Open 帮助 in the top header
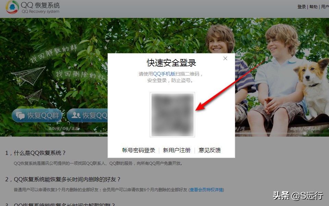Screen dimensions: 329x206 [314, 7]
